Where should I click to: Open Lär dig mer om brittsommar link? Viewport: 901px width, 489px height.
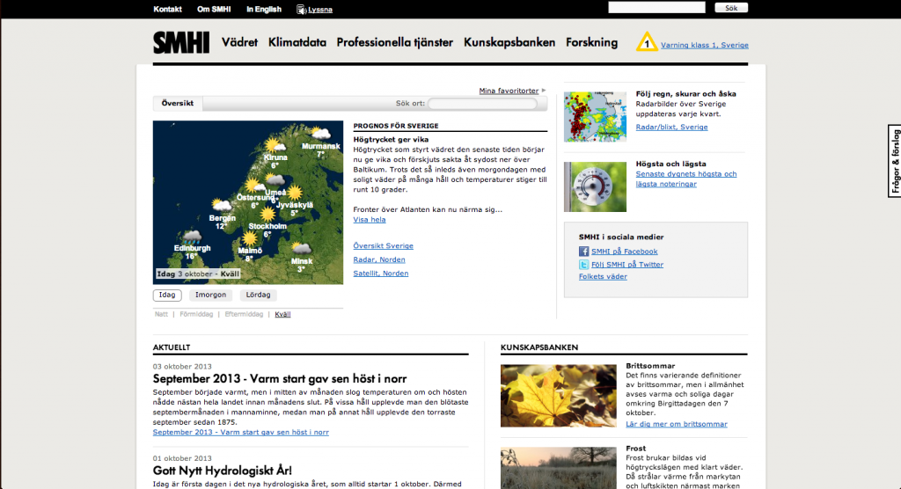[x=677, y=424]
